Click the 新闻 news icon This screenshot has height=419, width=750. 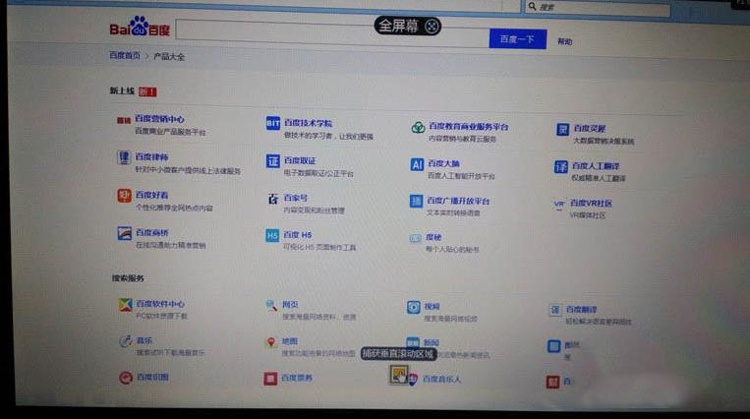(x=413, y=342)
